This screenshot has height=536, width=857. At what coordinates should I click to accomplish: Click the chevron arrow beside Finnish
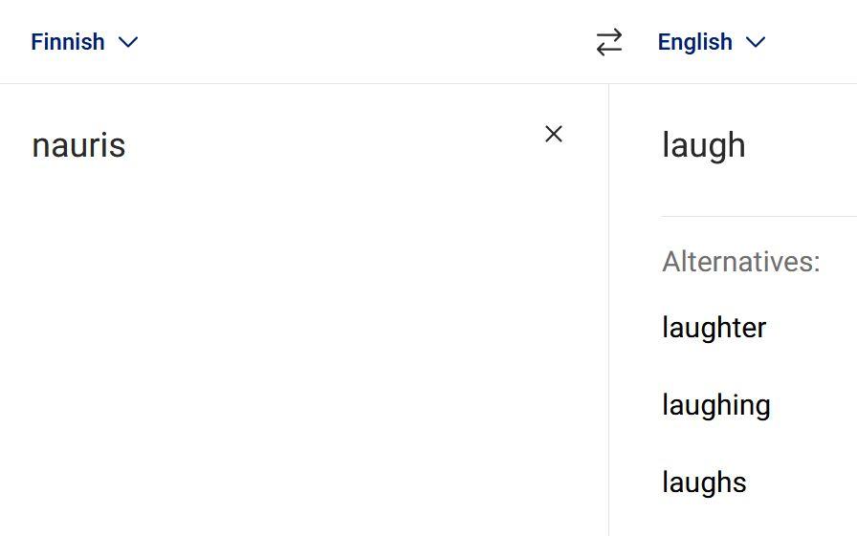(x=128, y=42)
